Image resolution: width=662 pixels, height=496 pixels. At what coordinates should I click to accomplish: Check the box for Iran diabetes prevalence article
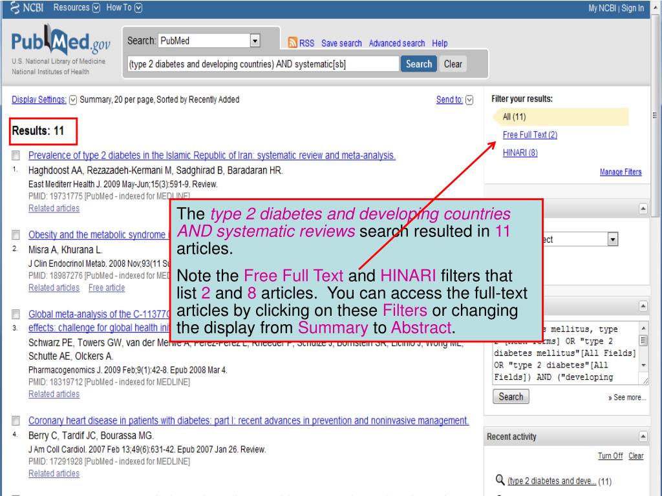tap(16, 155)
